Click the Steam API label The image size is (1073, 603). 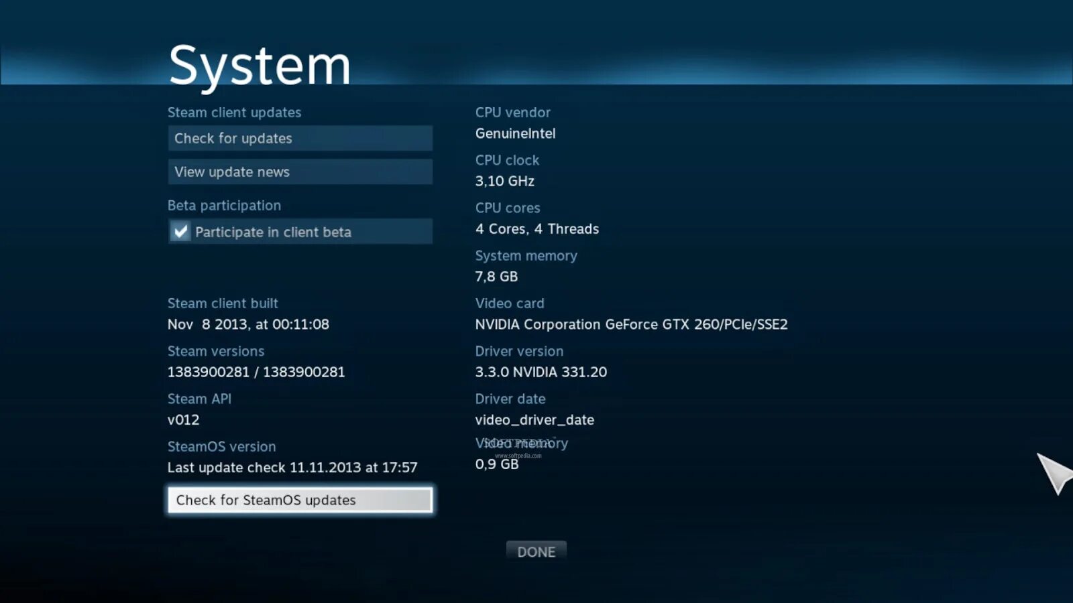pos(199,399)
